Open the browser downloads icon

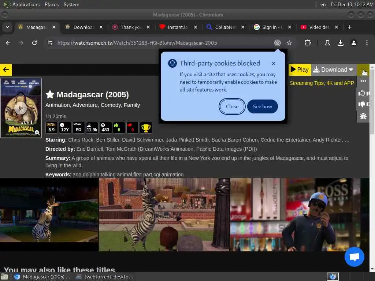tap(341, 43)
